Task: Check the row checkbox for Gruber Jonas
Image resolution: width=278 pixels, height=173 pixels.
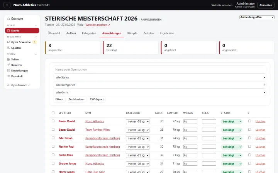Action: coord(53,163)
